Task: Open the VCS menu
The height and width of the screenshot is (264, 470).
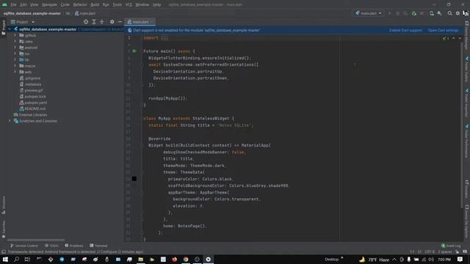Action: point(129,5)
